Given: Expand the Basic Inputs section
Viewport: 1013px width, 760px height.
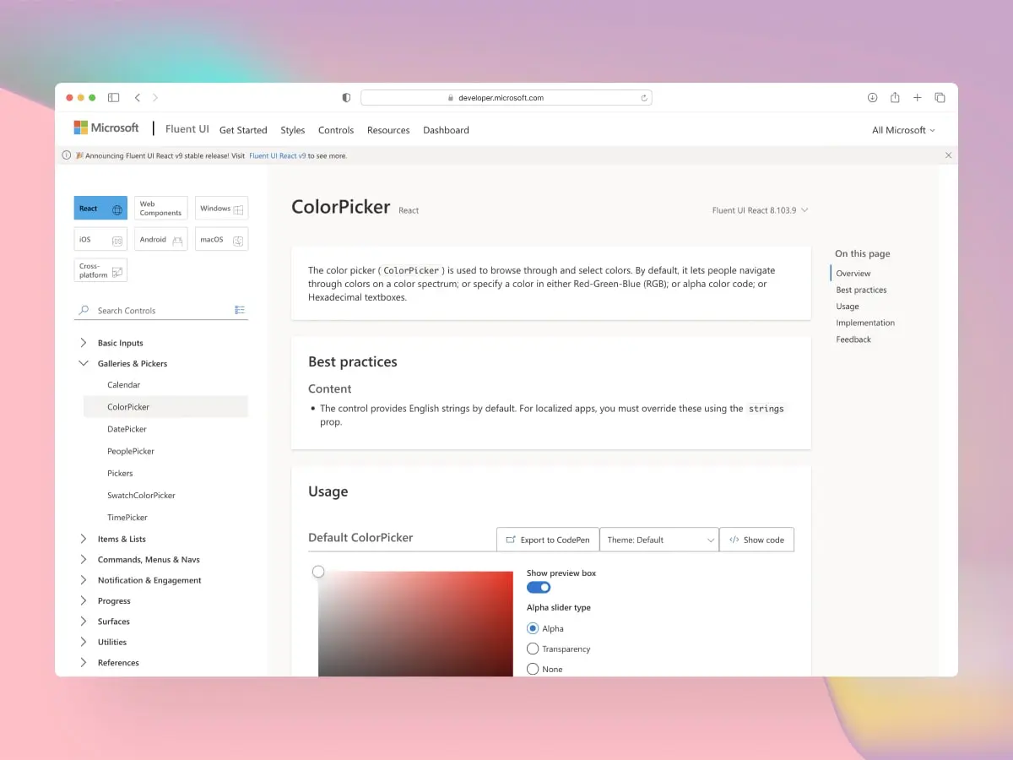Looking at the screenshot, I should [120, 342].
